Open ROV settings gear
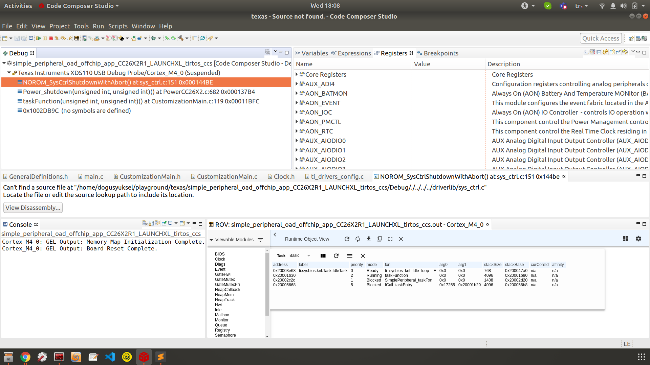Viewport: 650px width, 365px height. coord(638,239)
